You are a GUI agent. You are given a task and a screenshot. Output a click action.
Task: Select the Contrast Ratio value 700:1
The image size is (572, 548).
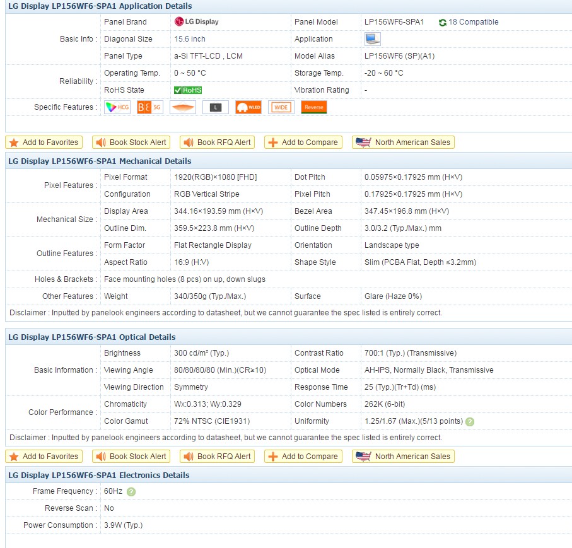411,353
